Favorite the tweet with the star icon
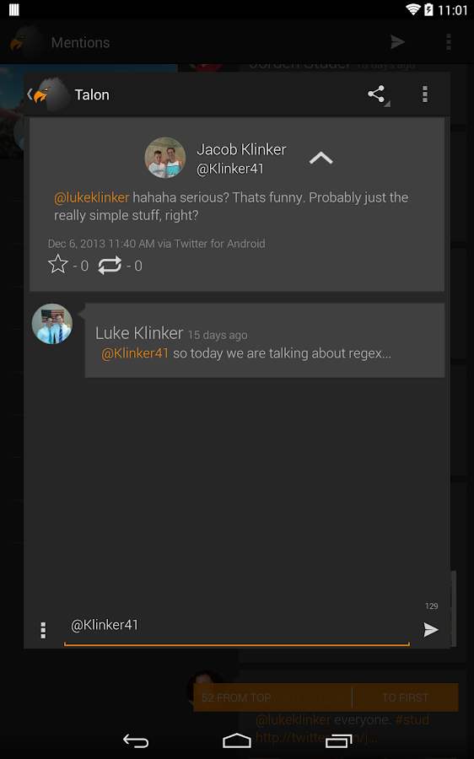 point(58,264)
